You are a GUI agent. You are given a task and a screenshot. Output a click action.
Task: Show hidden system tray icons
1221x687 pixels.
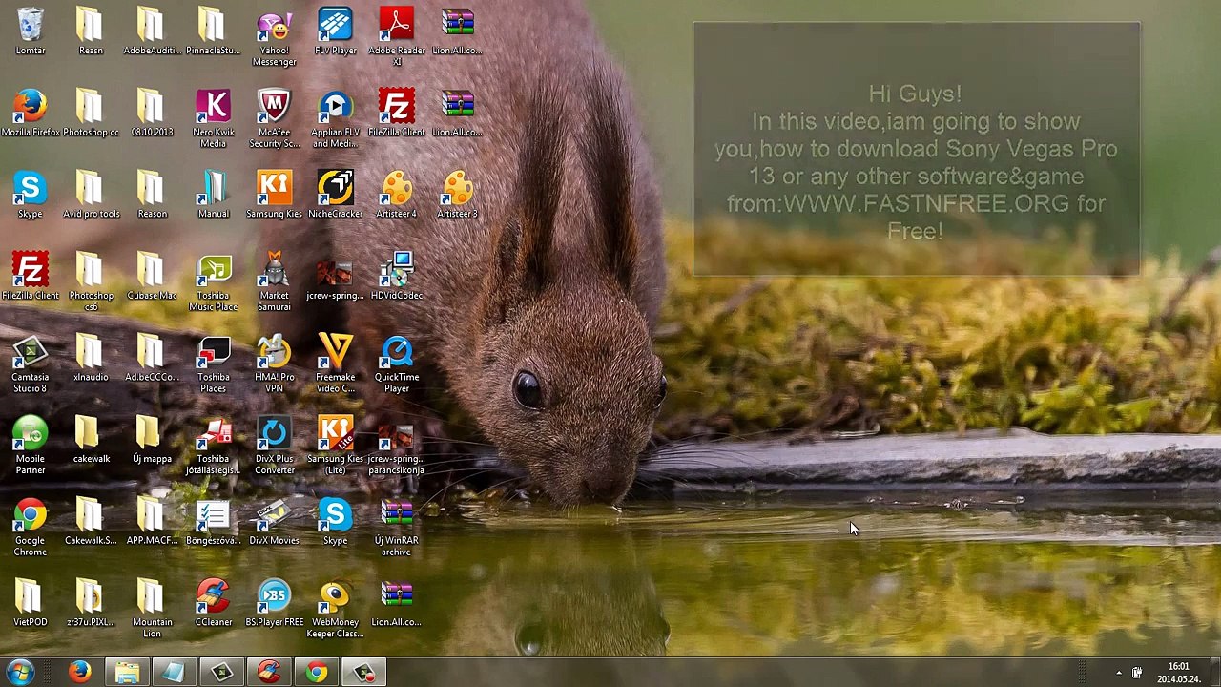[1118, 673]
